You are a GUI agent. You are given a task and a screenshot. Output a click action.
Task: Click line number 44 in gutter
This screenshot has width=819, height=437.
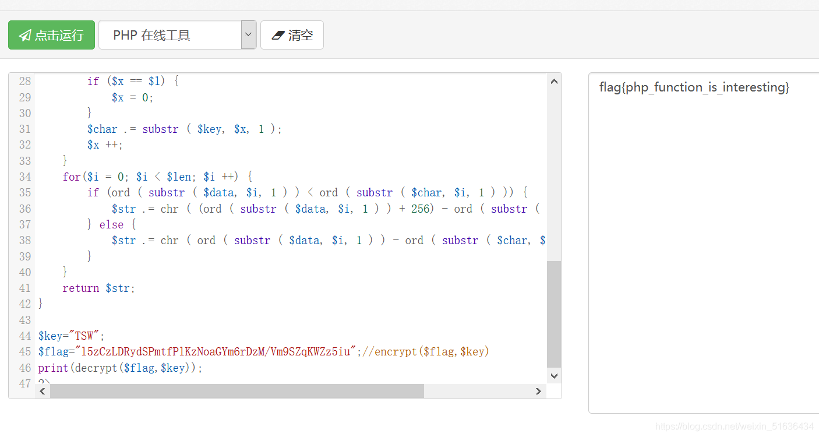[24, 336]
